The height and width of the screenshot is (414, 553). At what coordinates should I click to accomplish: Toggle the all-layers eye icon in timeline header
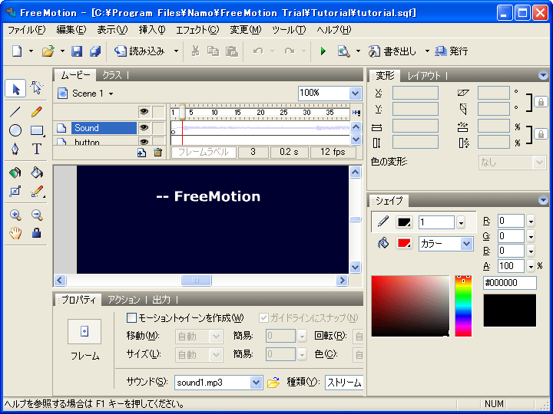(x=144, y=112)
